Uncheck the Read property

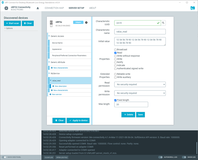115,53
